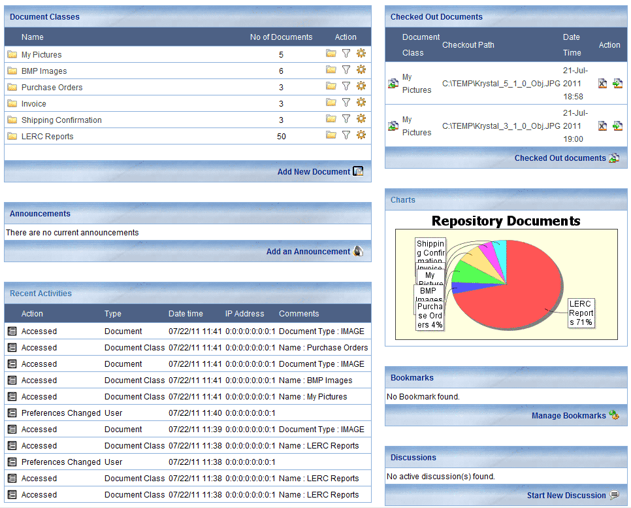Select 'BMP Images' in the Document Classes list
Viewport: 631px width, 508px height.
pos(44,71)
